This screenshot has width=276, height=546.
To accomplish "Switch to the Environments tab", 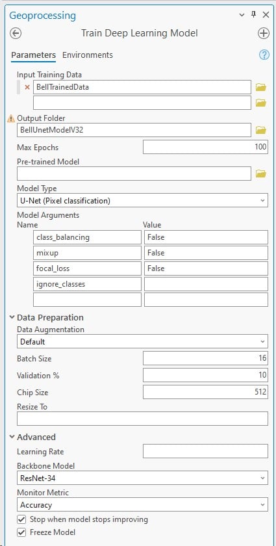I will click(x=88, y=55).
